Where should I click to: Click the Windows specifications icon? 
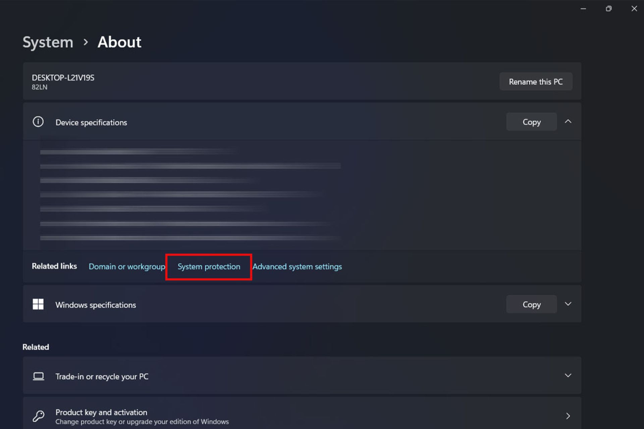(38, 305)
